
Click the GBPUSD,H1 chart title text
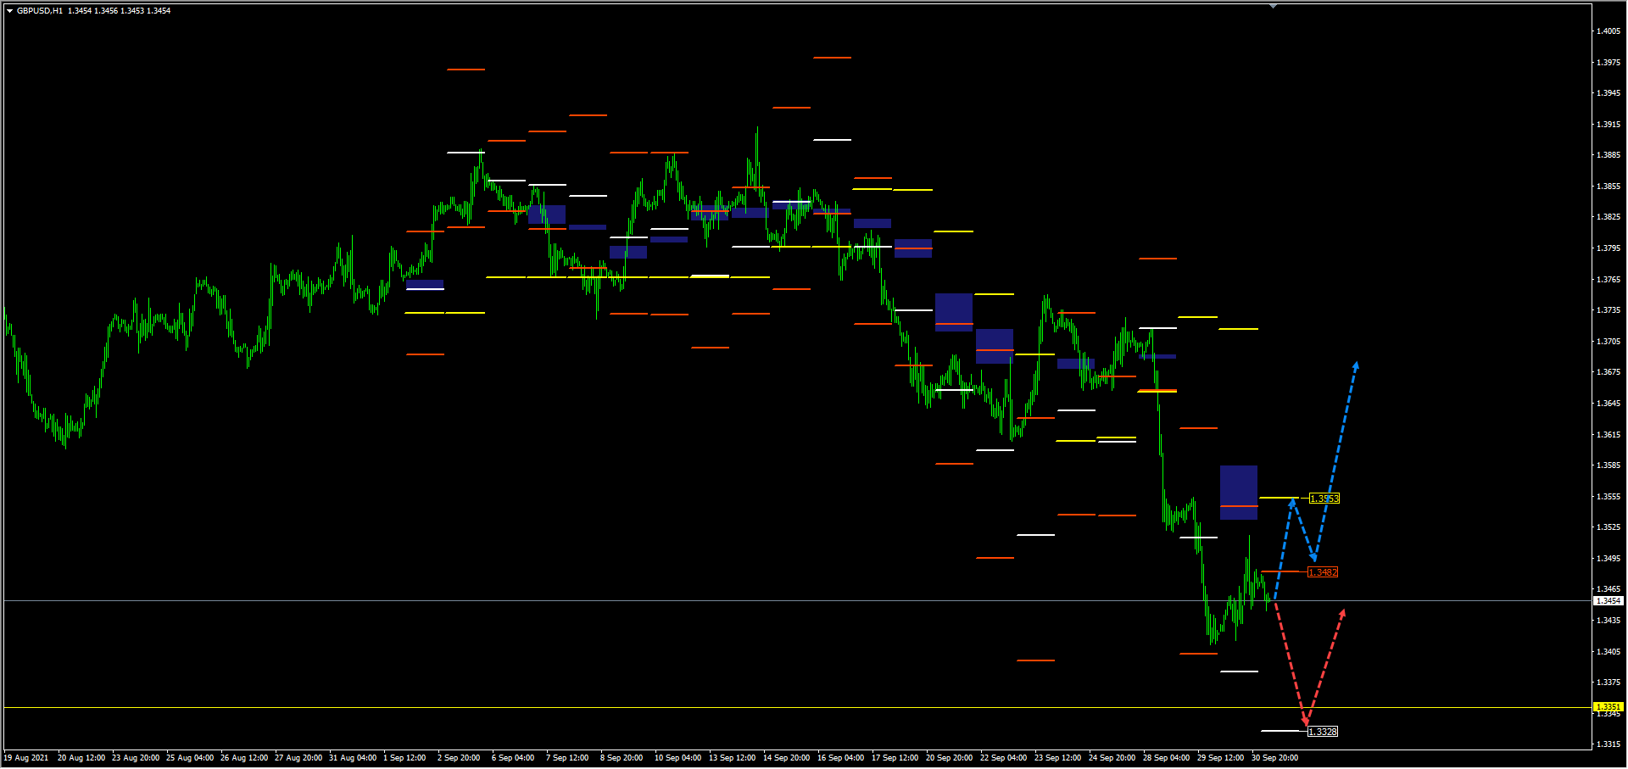(x=40, y=11)
